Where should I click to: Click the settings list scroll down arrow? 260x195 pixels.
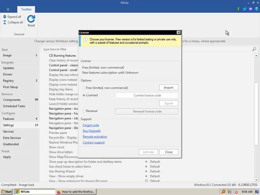(256, 180)
